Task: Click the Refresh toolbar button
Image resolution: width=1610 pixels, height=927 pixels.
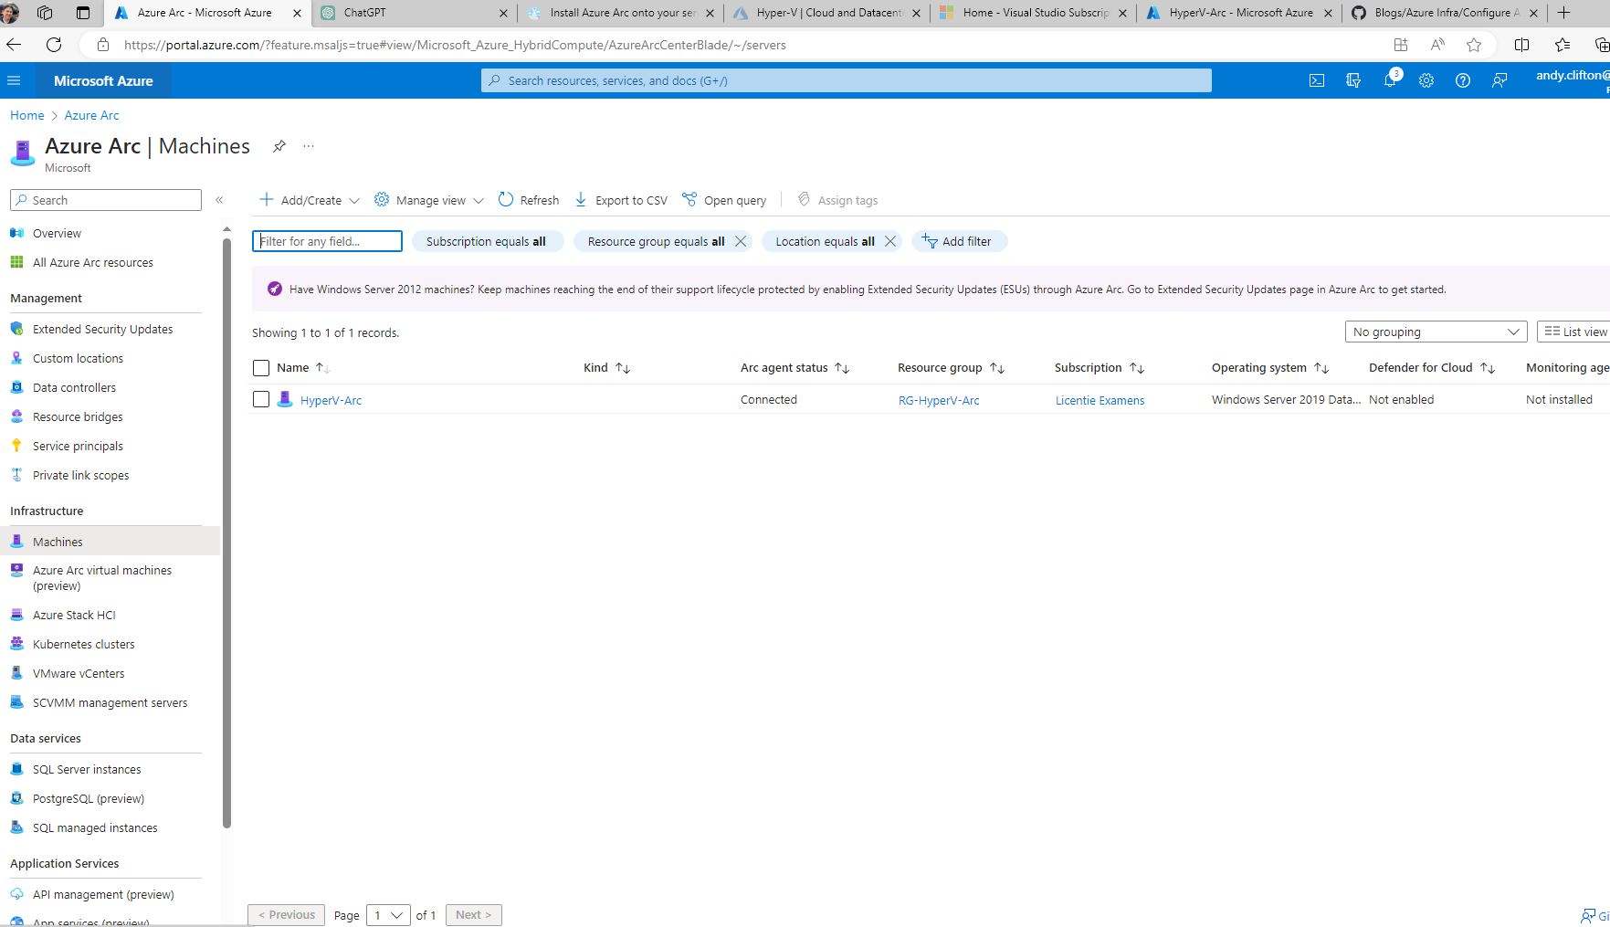Action: 529,200
